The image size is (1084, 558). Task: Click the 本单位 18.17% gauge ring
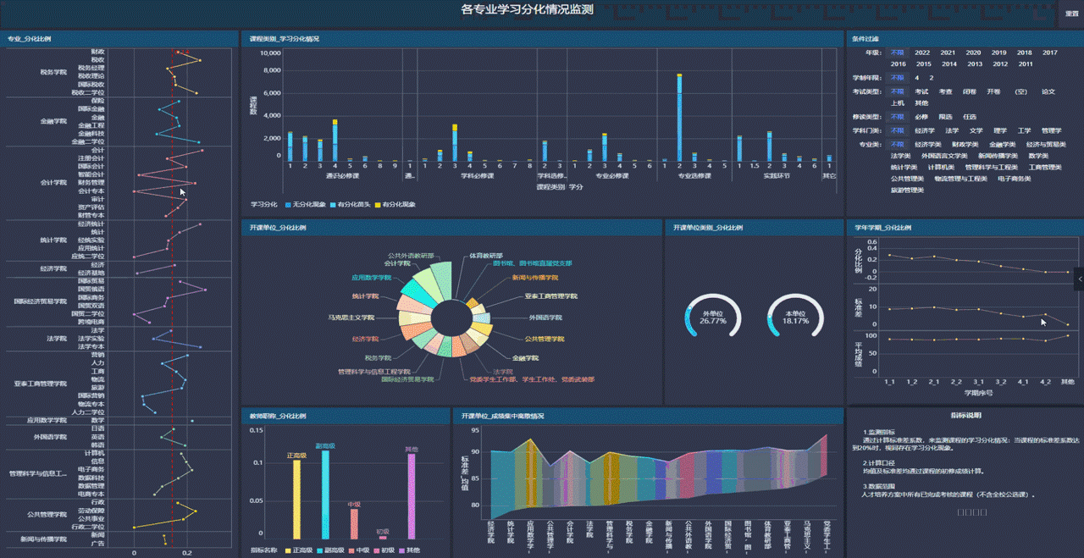pyautogui.click(x=795, y=317)
